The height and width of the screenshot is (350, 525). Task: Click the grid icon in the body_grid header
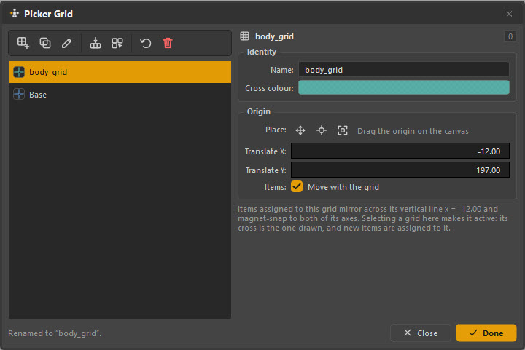[245, 36]
